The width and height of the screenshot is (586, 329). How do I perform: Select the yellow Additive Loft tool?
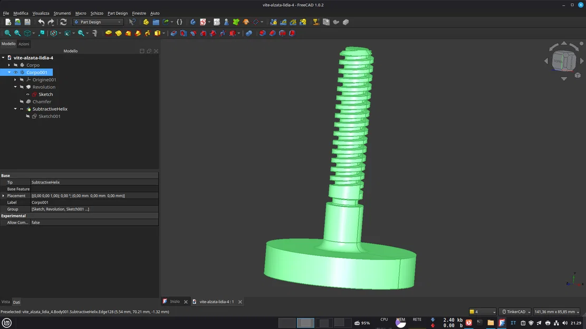point(128,33)
